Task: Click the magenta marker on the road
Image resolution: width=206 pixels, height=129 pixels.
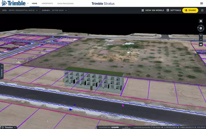Action: 123,105
